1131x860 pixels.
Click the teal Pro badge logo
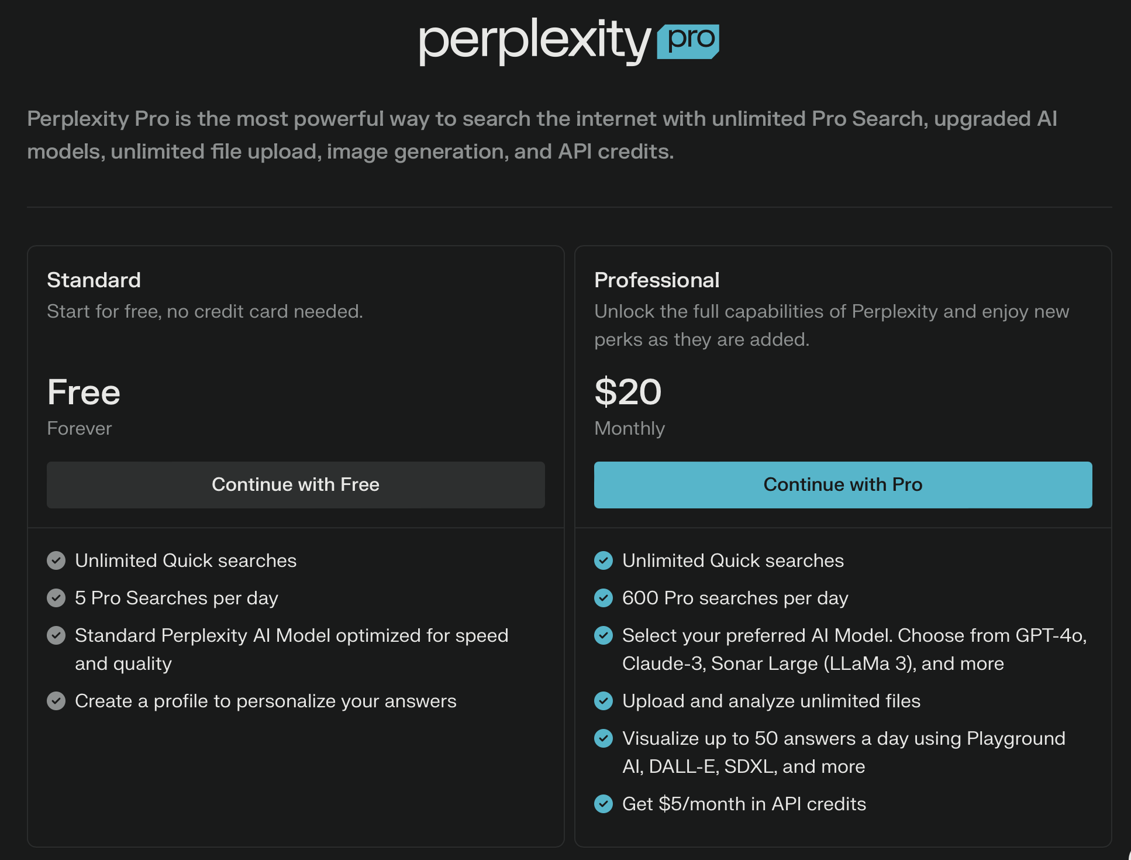pyautogui.click(x=688, y=41)
